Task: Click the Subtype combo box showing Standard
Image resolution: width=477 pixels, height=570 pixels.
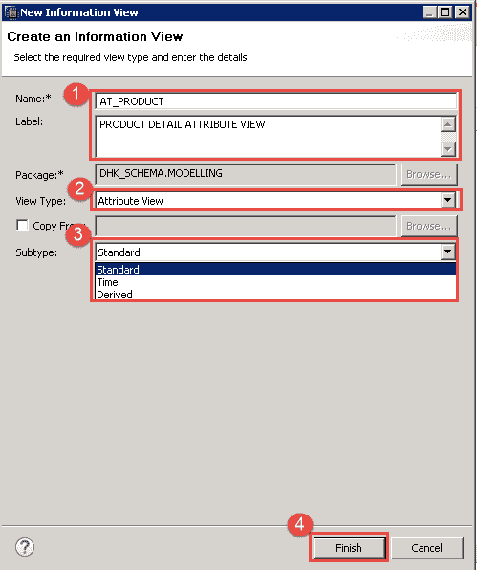Action: click(x=275, y=252)
